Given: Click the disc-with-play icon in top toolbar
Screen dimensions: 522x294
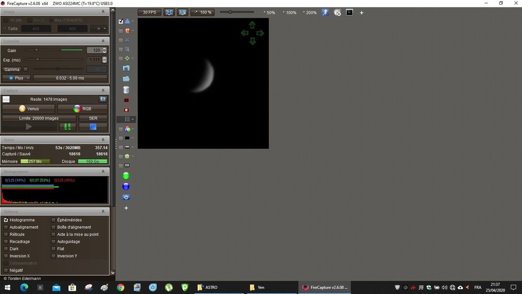Looking at the screenshot, I should coord(337,13).
